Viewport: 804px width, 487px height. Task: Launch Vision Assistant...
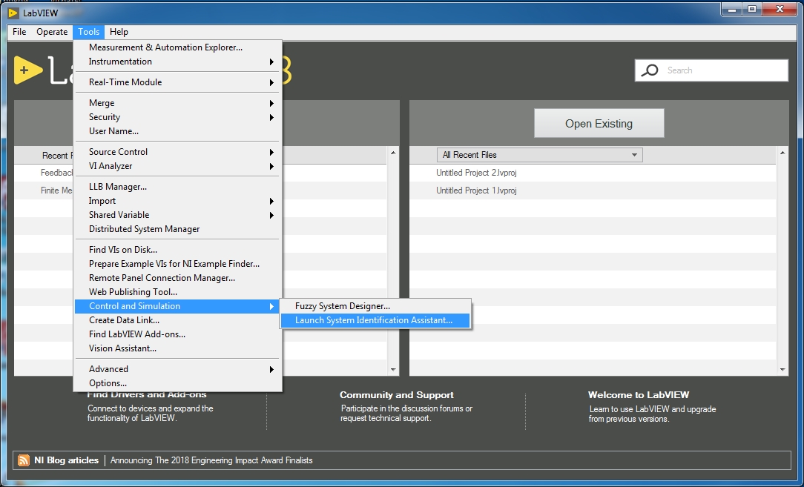(x=177, y=348)
